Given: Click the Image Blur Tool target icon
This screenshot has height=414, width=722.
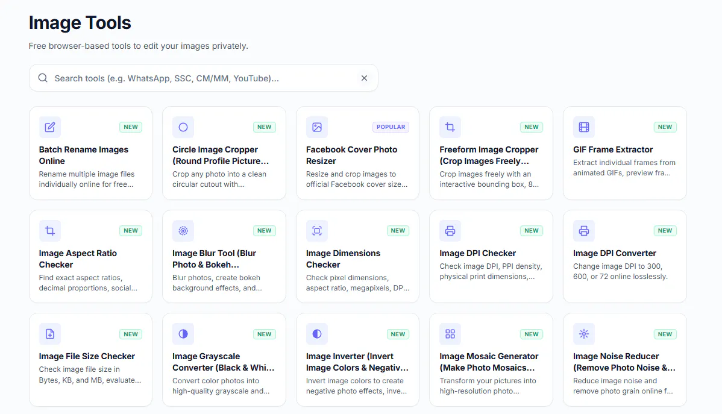Looking at the screenshot, I should tap(183, 231).
